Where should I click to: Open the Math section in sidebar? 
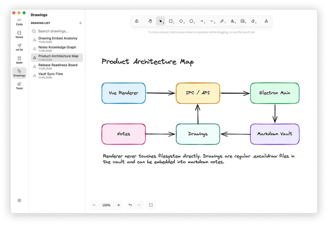pos(19,60)
